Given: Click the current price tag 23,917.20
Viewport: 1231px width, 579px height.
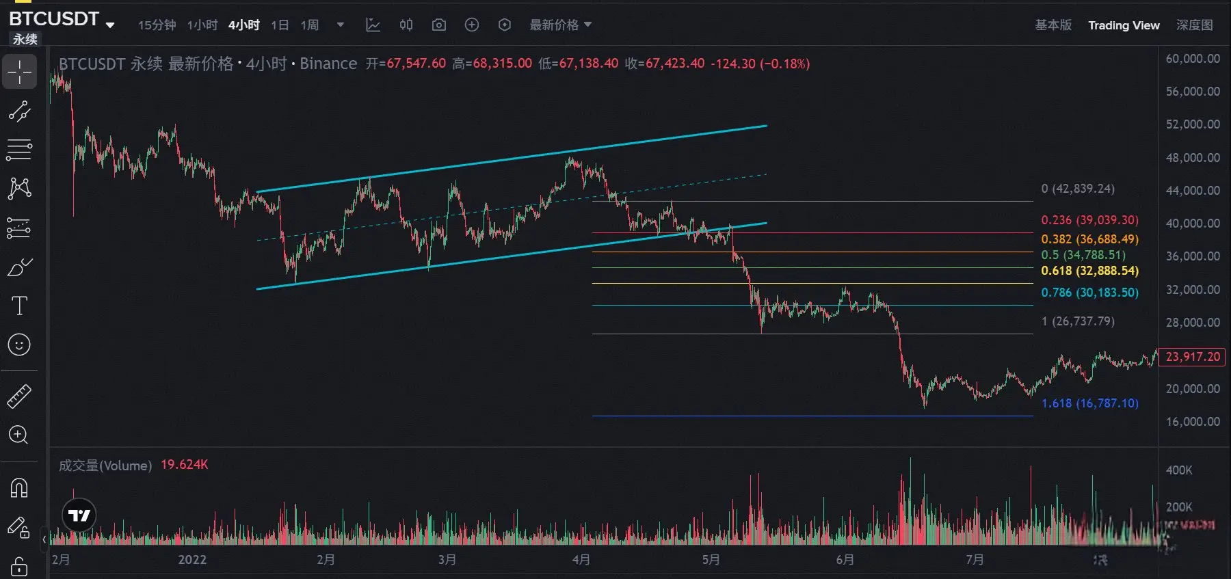Looking at the screenshot, I should 1193,357.
